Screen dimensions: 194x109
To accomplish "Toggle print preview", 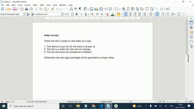I will [x=31, y=9].
